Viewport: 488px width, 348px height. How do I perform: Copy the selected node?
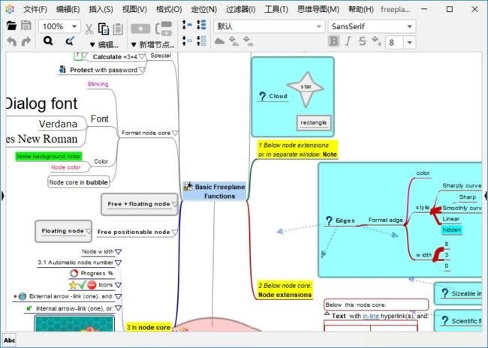pos(104,28)
